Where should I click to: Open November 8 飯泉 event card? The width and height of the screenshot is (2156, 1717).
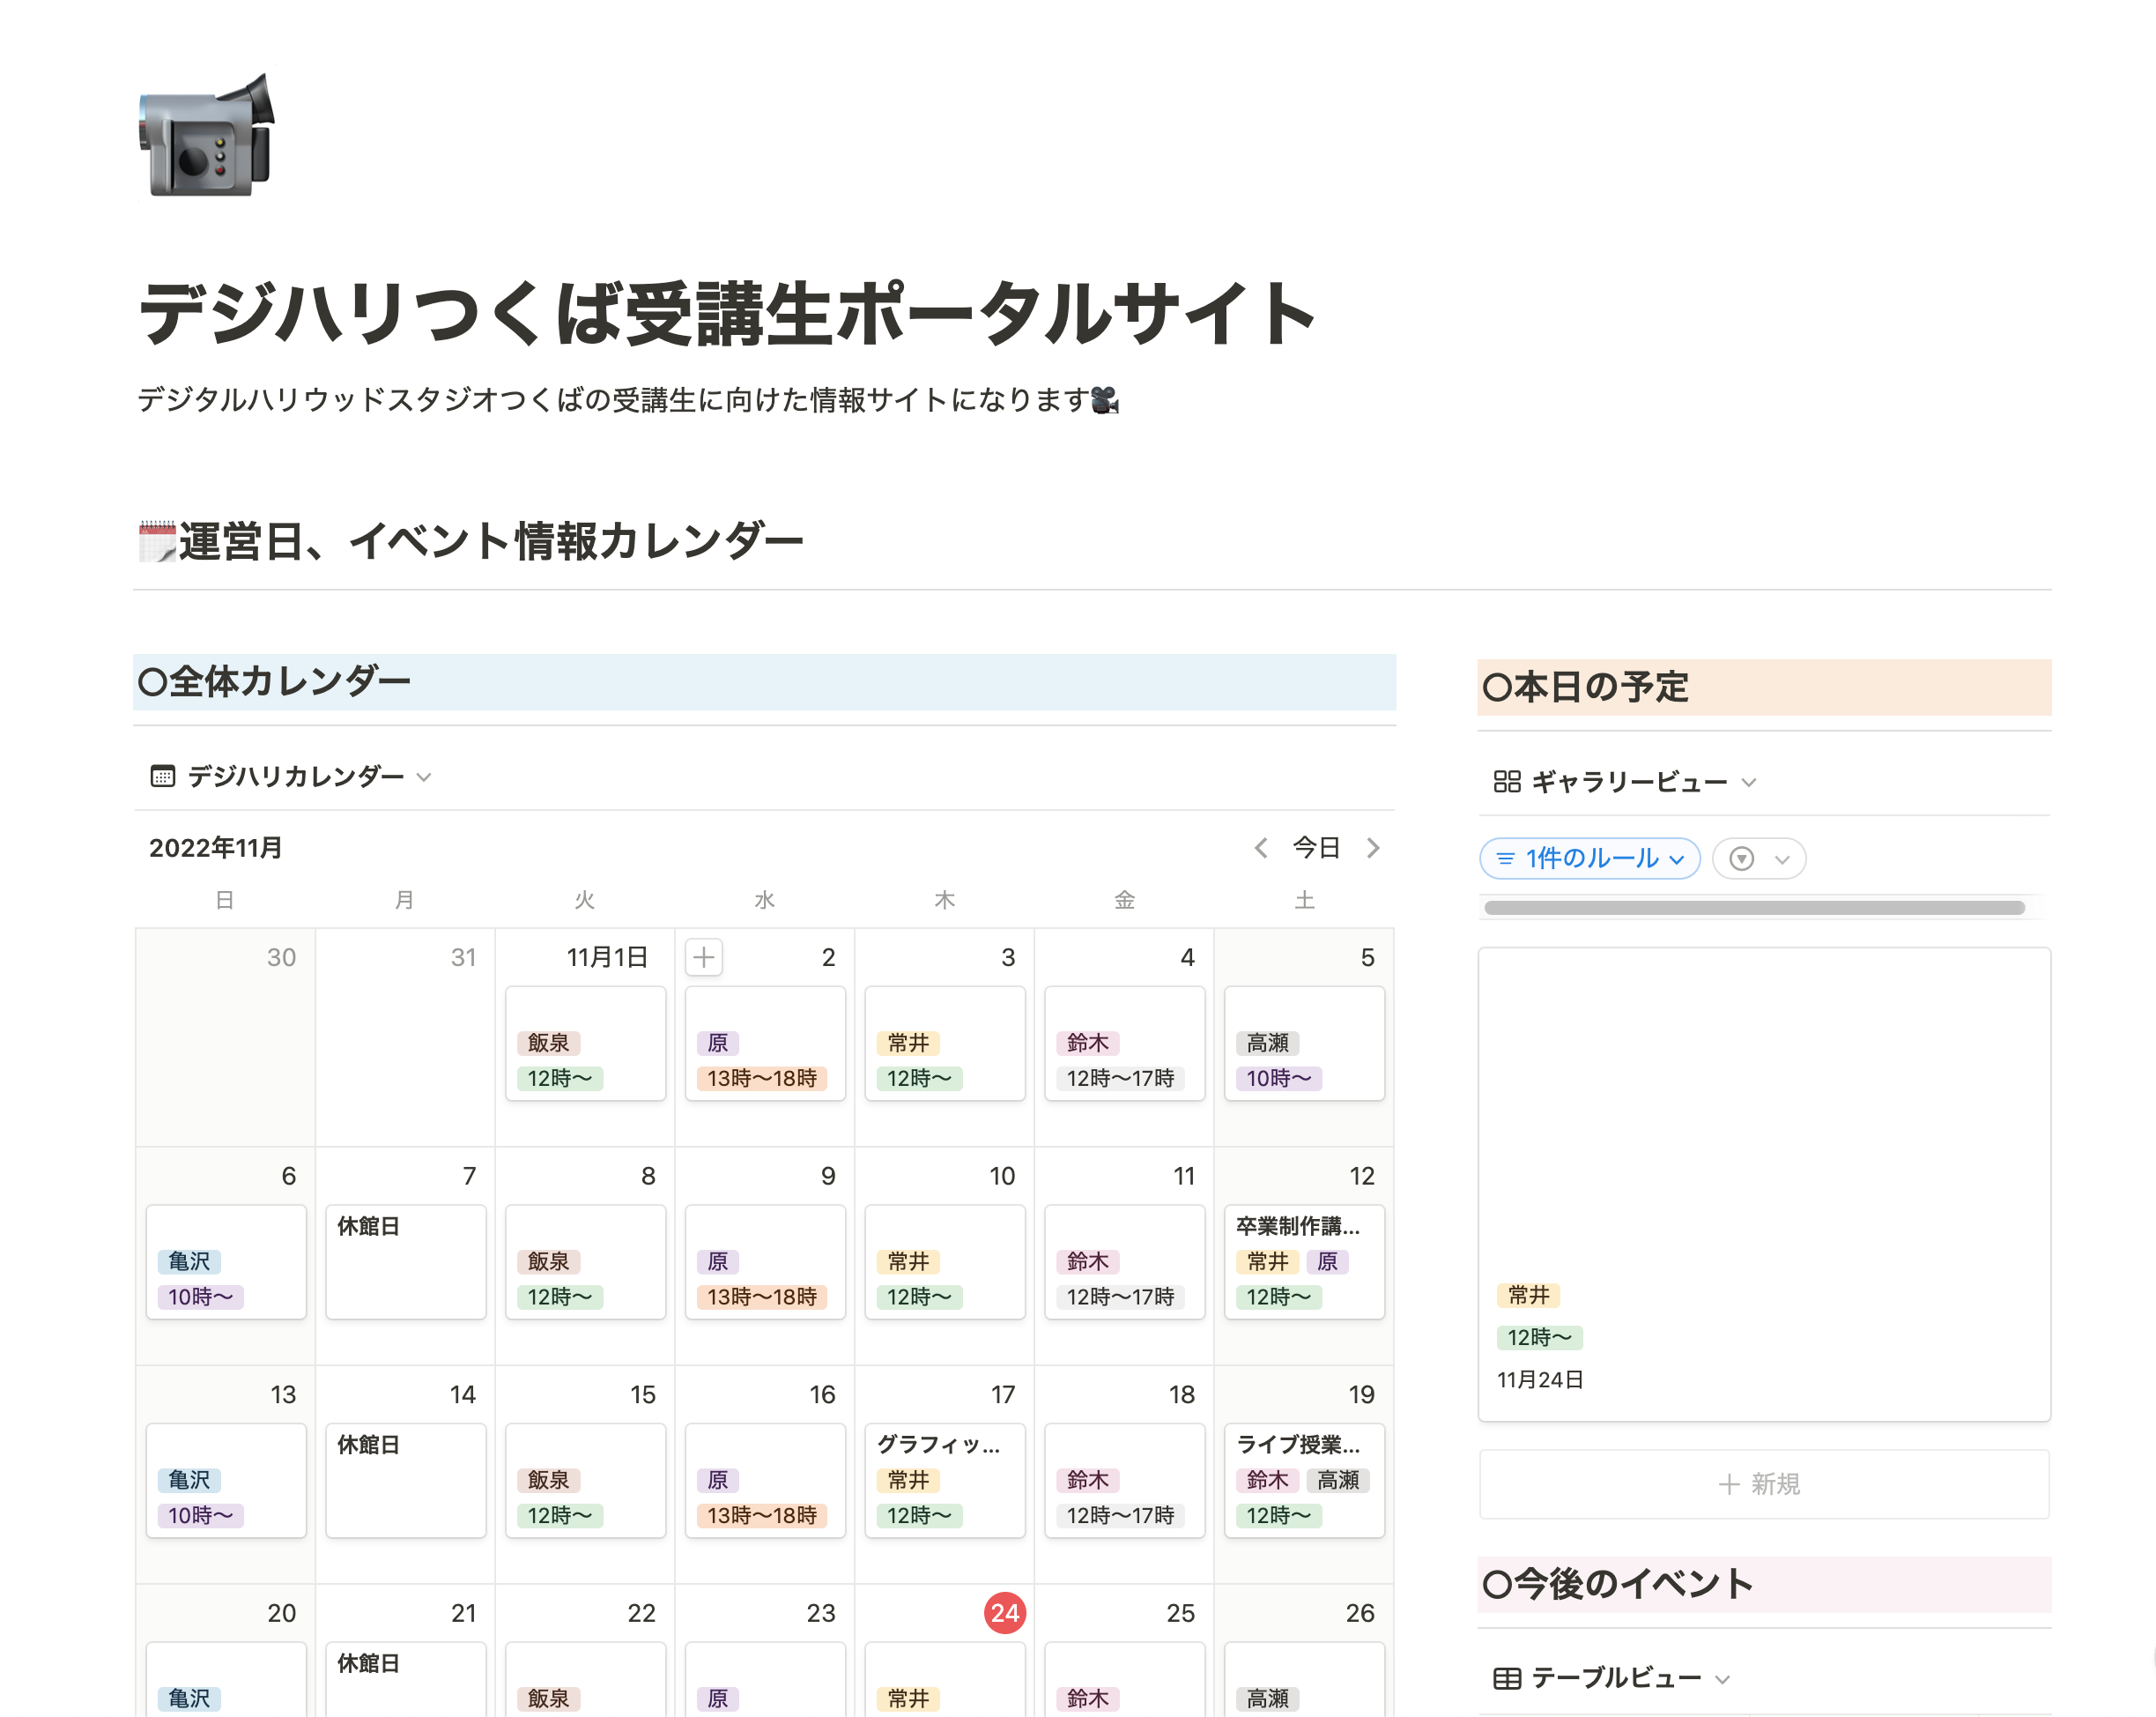[x=585, y=1261]
